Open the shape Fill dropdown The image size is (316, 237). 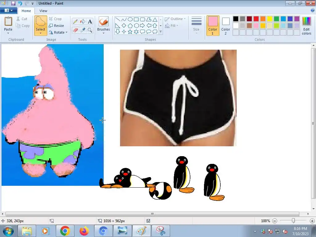point(172,26)
